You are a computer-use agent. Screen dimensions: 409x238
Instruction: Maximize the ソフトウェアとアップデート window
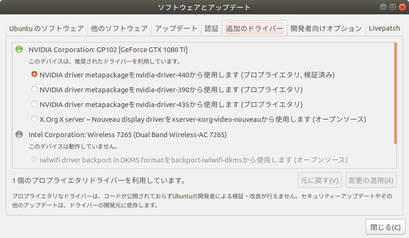click(393, 7)
